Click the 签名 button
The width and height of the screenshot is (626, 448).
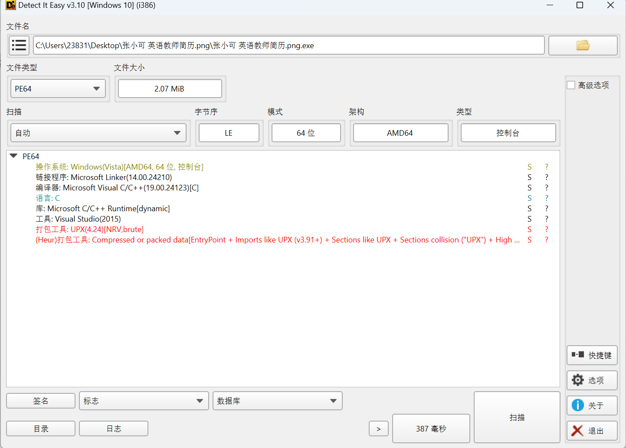(41, 401)
